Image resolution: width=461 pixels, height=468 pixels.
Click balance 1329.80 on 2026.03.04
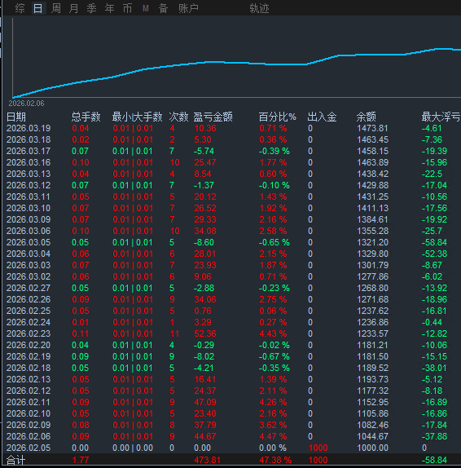(373, 254)
